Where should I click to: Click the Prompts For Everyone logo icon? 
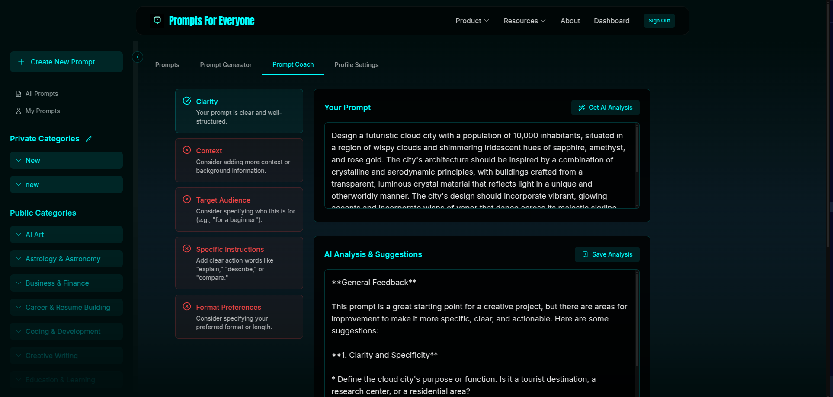coord(157,20)
